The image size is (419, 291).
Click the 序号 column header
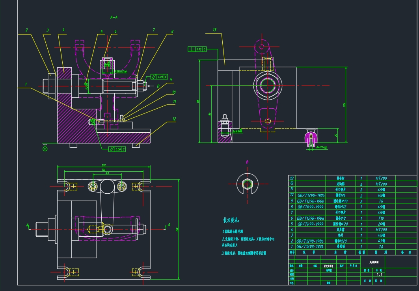292,252
